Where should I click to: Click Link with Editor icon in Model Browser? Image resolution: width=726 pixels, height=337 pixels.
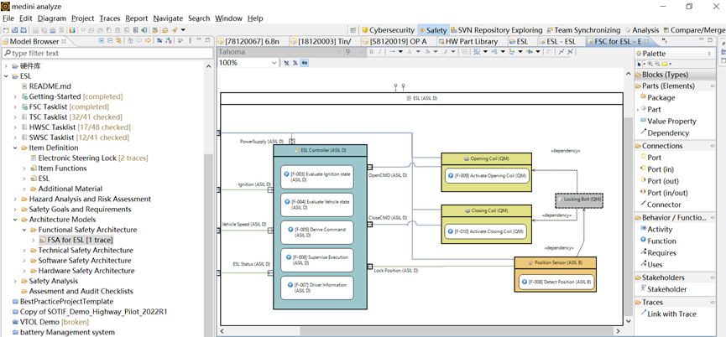(x=118, y=40)
